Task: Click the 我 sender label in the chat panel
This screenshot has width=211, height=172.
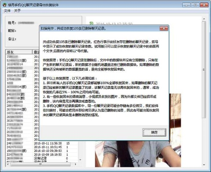Action: click(x=92, y=23)
